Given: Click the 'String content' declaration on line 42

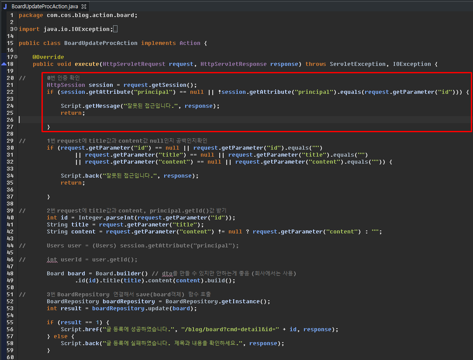Looking at the screenshot, I should [x=71, y=232].
